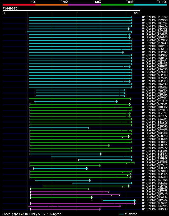169x216 pixels.
Task: Click the UniRef100_Q42204 hit name
Action: [155, 200]
